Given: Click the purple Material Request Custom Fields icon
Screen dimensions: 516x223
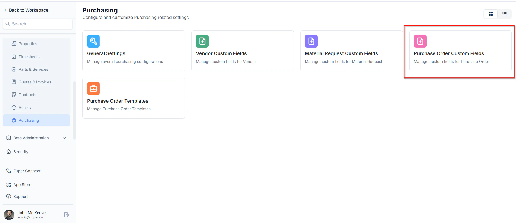Looking at the screenshot, I should [x=311, y=41].
